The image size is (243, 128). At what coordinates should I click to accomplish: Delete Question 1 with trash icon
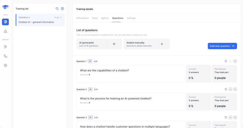click(x=226, y=61)
